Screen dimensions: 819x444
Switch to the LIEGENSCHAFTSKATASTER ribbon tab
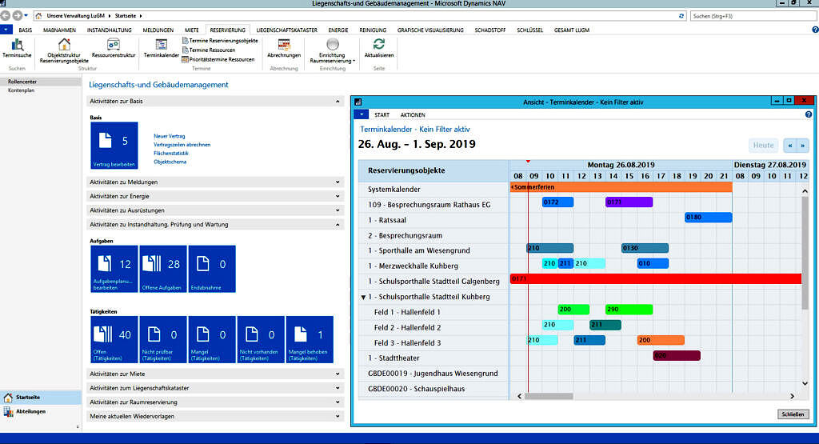(286, 30)
